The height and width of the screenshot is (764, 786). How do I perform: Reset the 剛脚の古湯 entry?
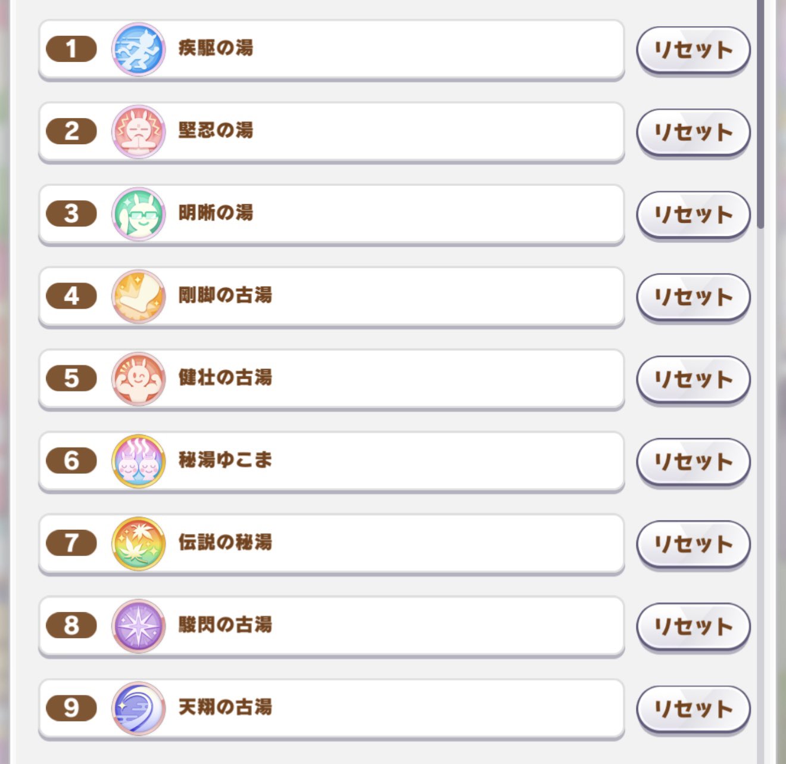pyautogui.click(x=693, y=296)
